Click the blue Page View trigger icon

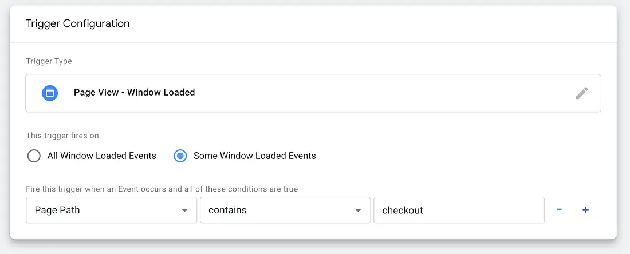tap(50, 93)
